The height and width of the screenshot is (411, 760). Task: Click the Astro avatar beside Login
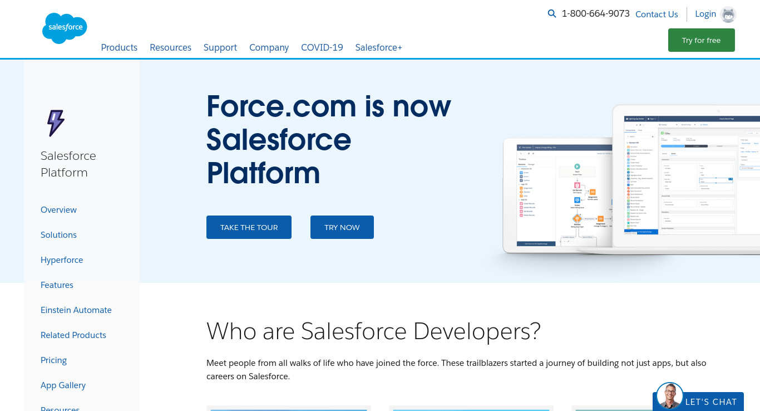728,14
